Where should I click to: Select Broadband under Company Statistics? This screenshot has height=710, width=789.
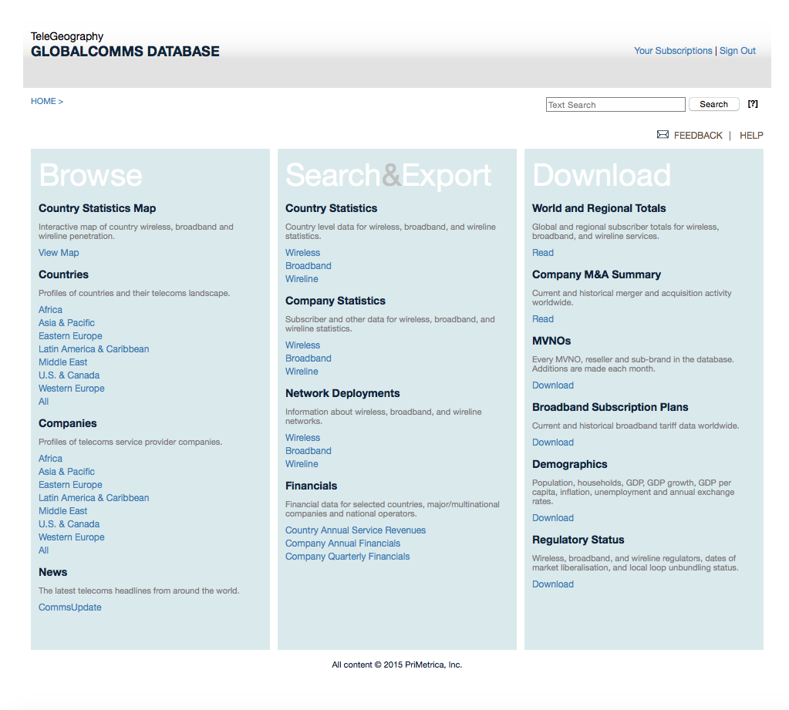308,358
